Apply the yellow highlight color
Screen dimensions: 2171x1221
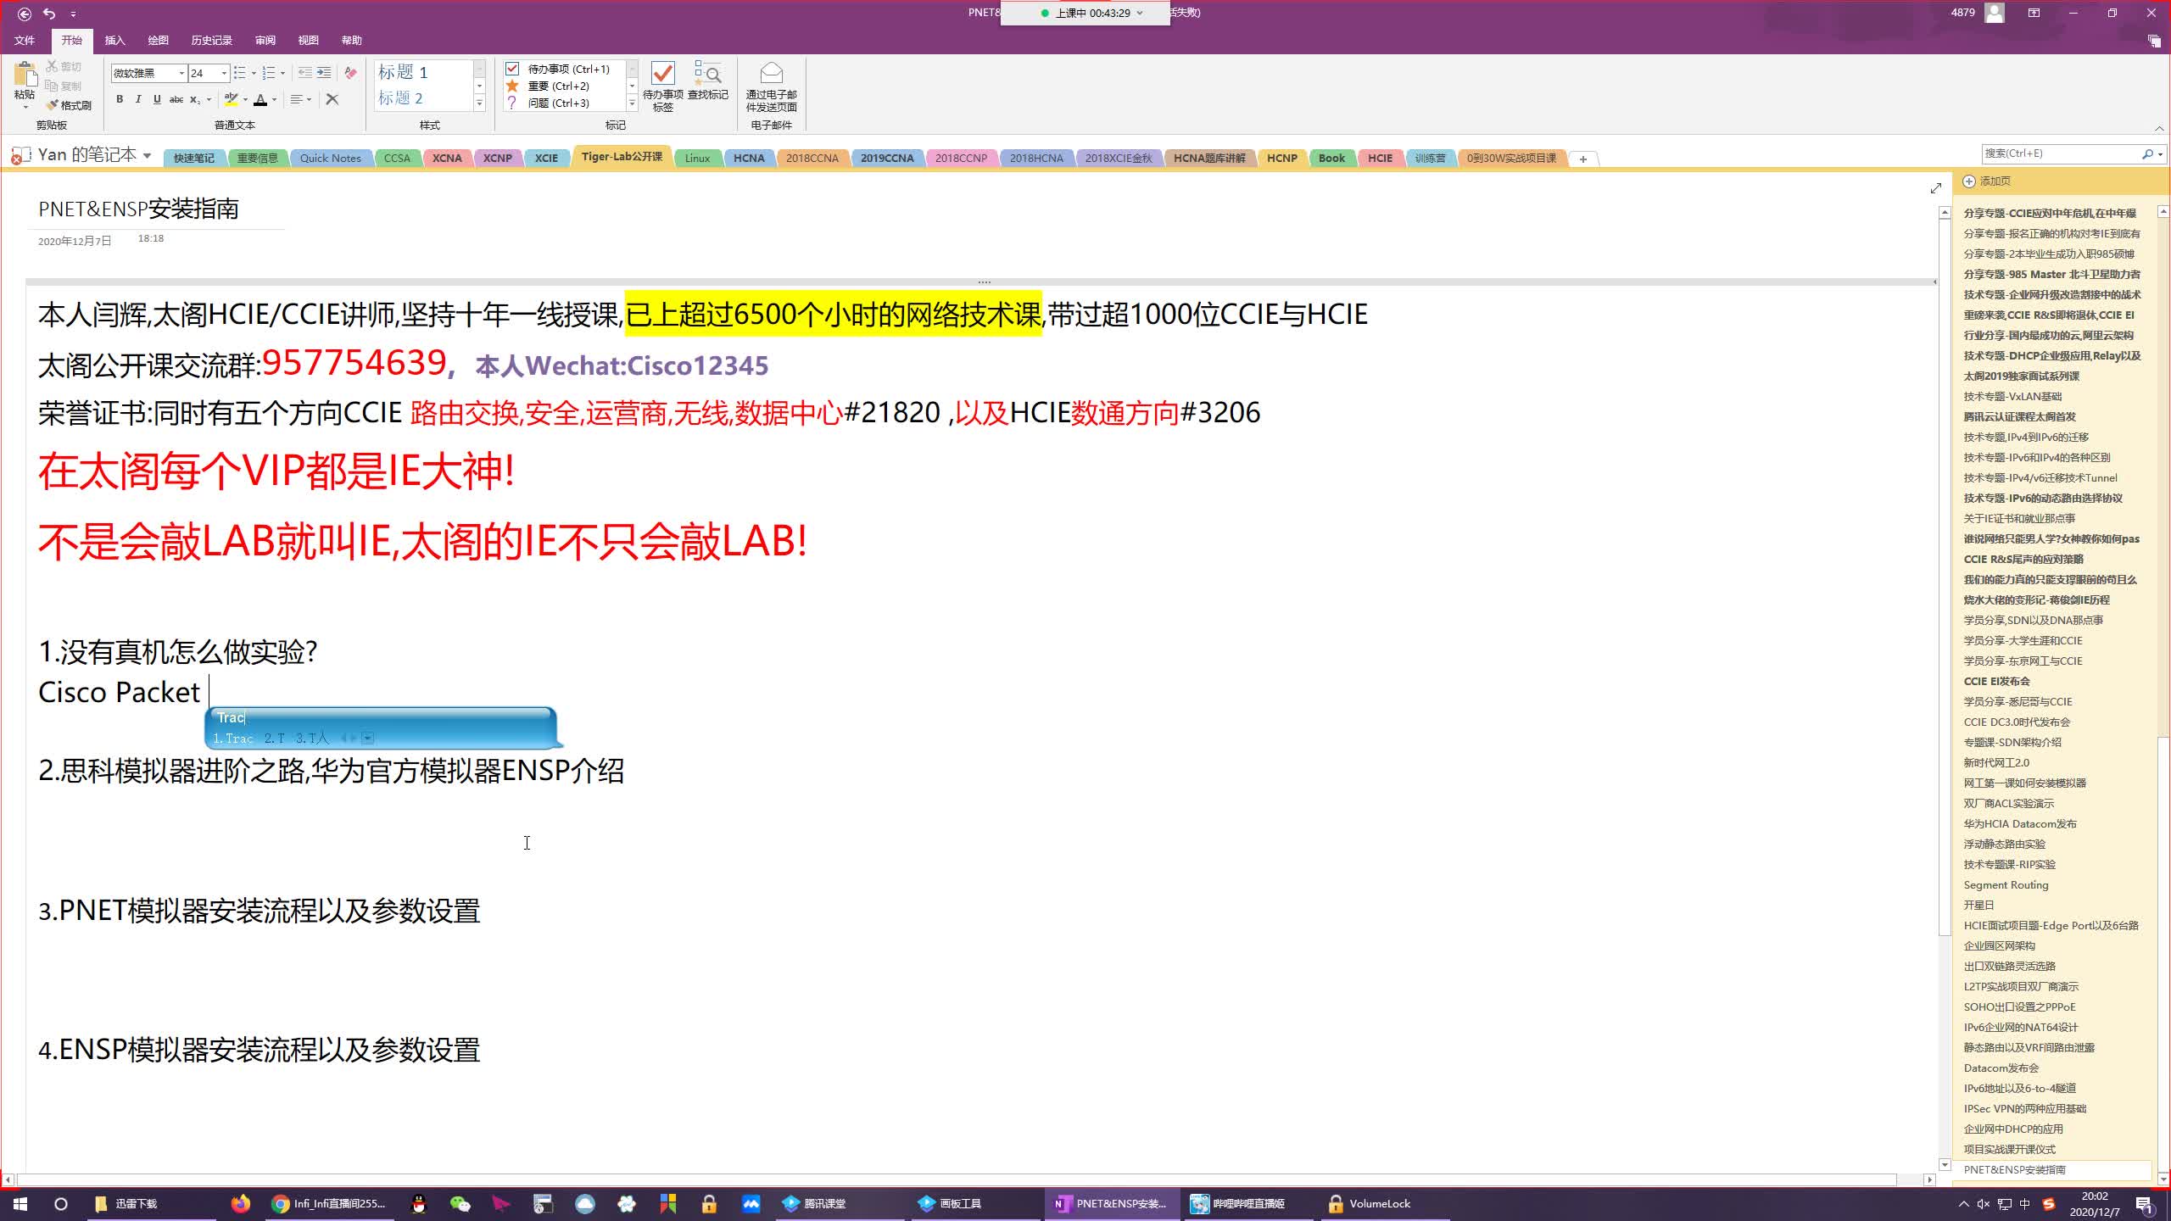(x=232, y=99)
